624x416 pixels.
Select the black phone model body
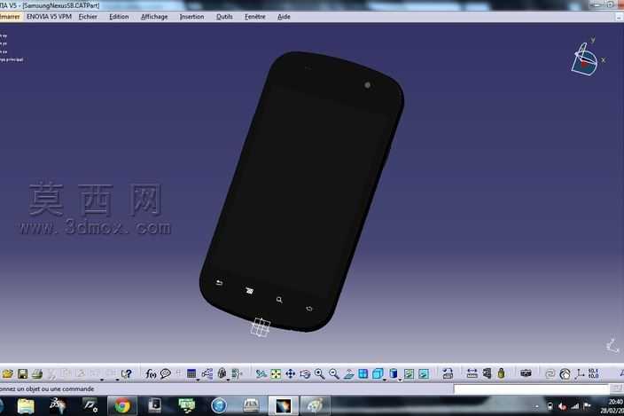pyautogui.click(x=301, y=191)
